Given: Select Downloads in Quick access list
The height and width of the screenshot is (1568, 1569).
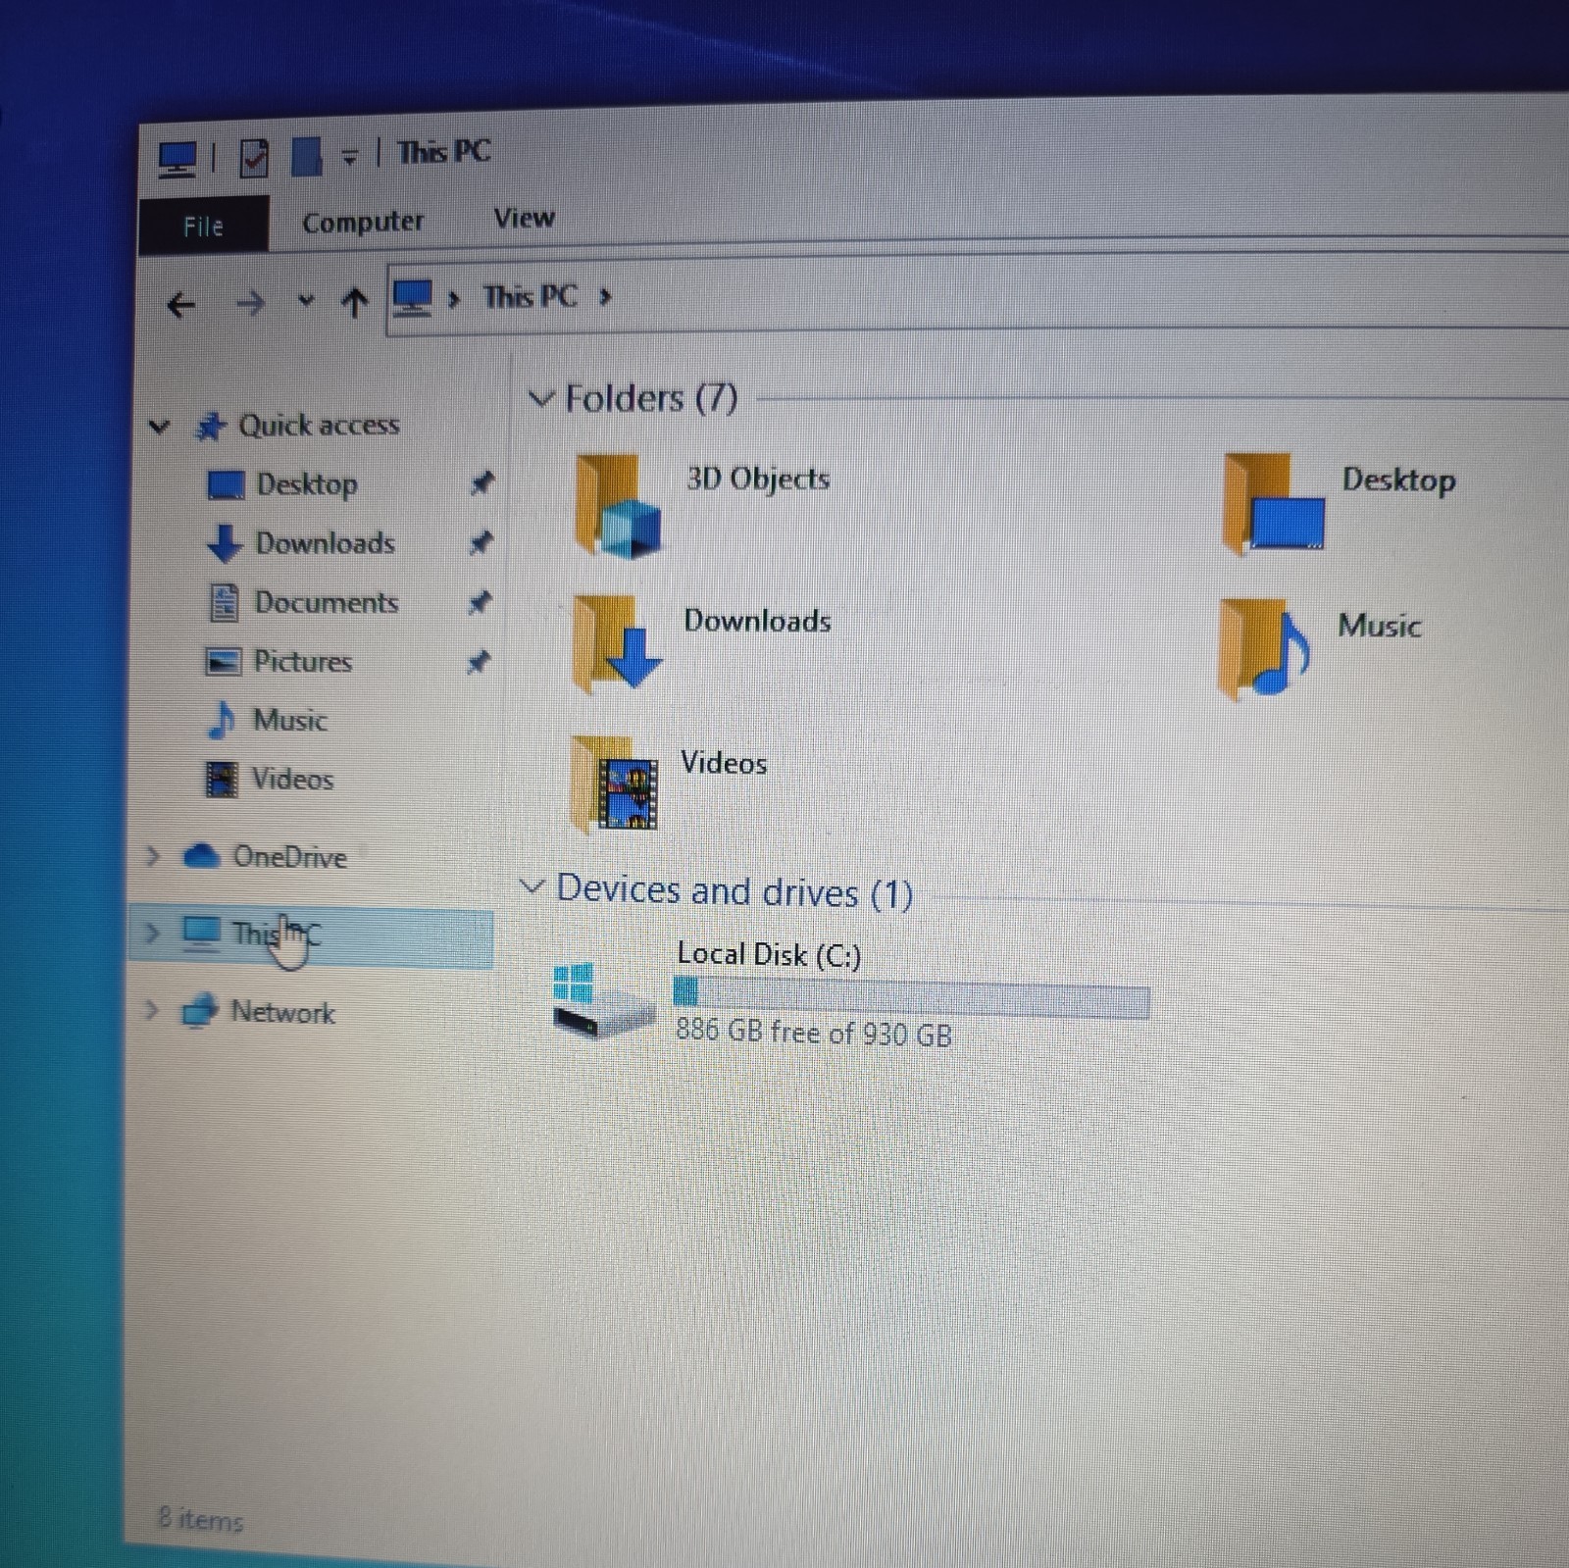Looking at the screenshot, I should click(x=325, y=542).
